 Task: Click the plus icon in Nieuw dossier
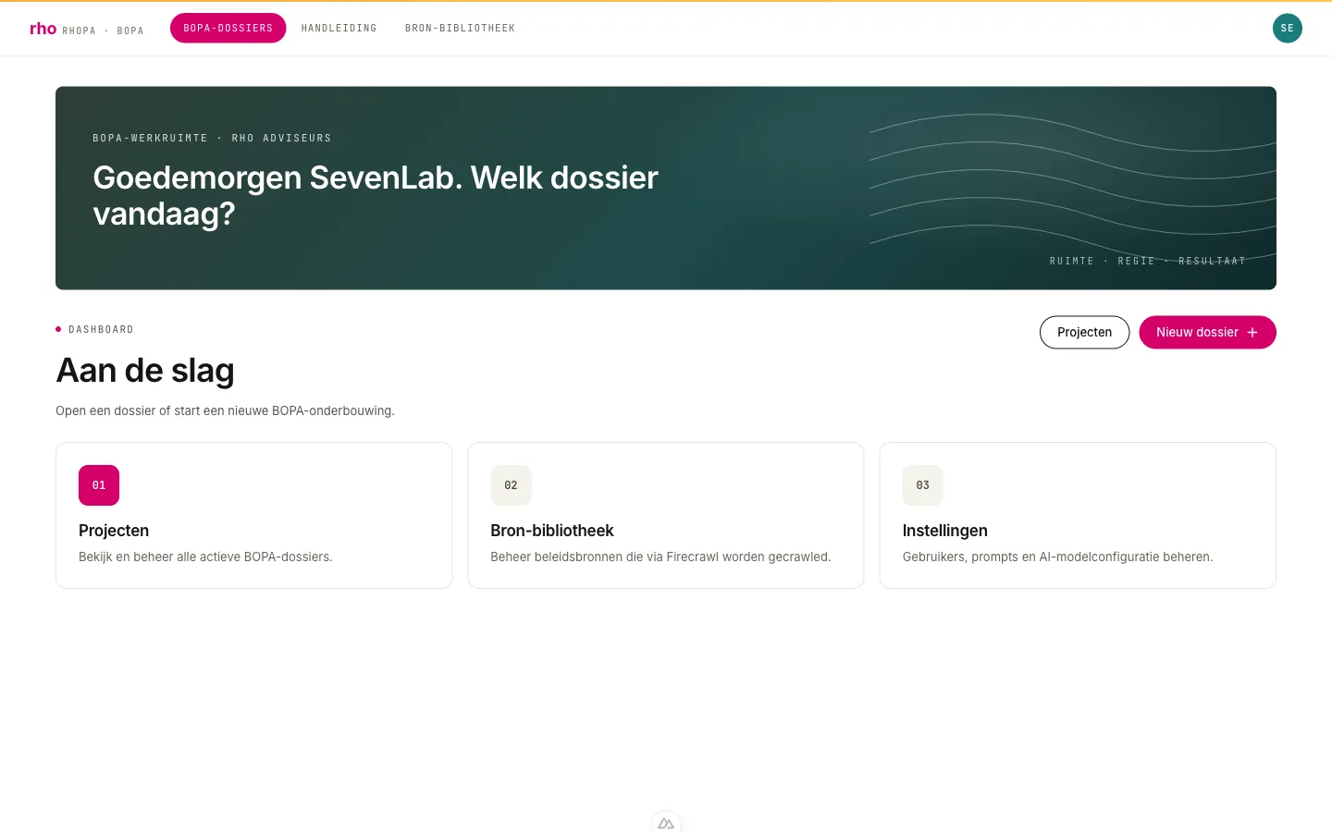point(1252,333)
